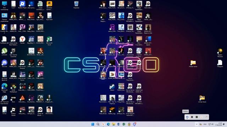Open Epic Games Launcher shortcut
The height and width of the screenshot is (127, 227).
pyautogui.click(x=13, y=53)
